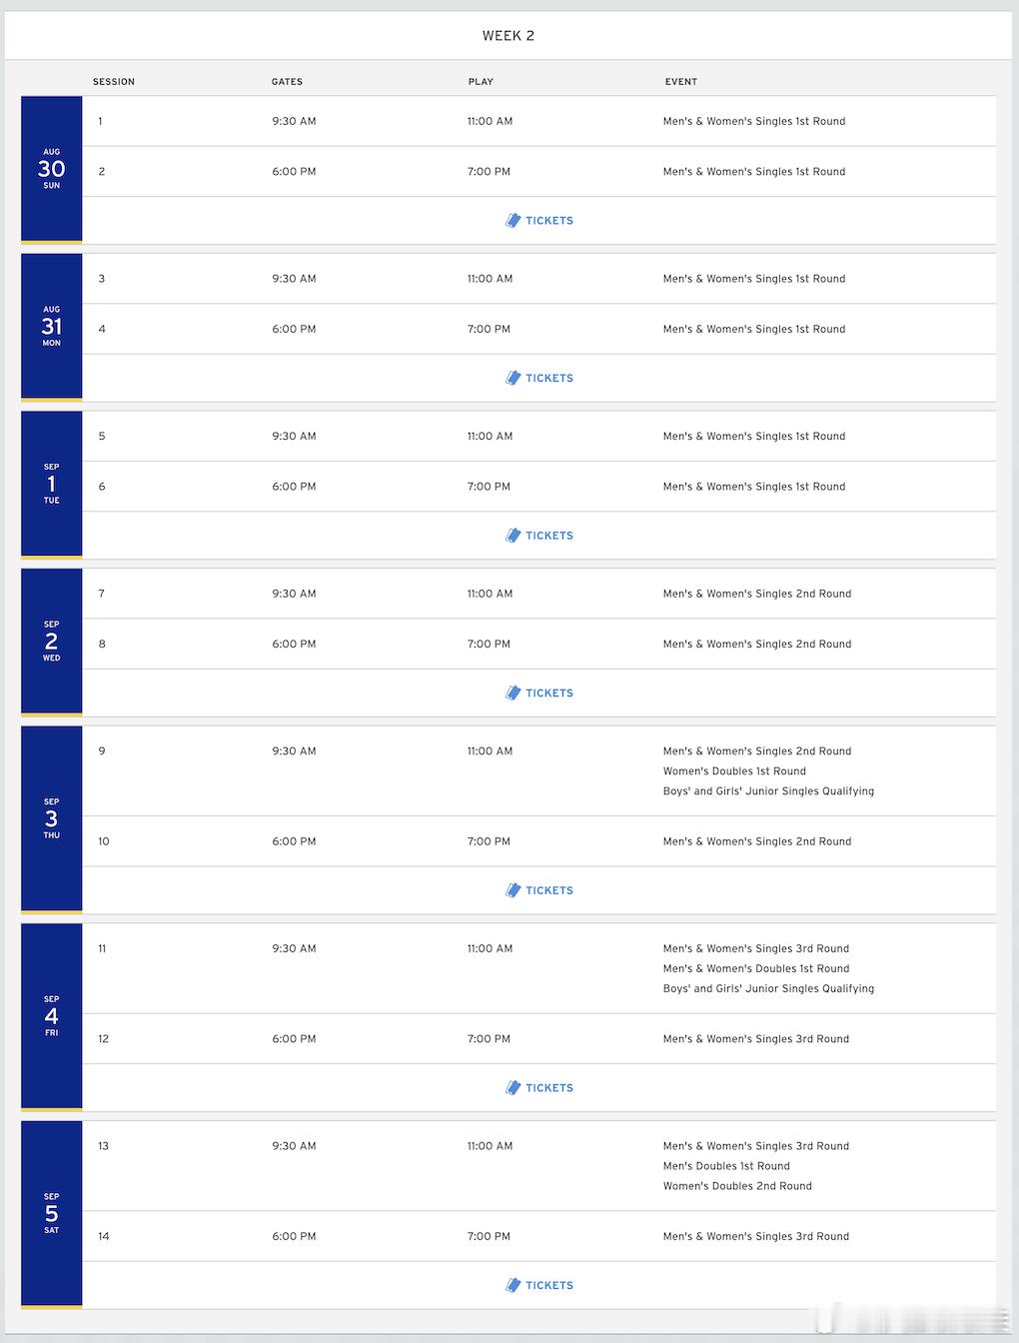Click ticket icon for Sep 3 sessions

coord(512,890)
